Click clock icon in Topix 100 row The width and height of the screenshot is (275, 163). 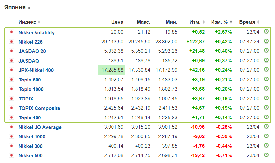coord(266,117)
